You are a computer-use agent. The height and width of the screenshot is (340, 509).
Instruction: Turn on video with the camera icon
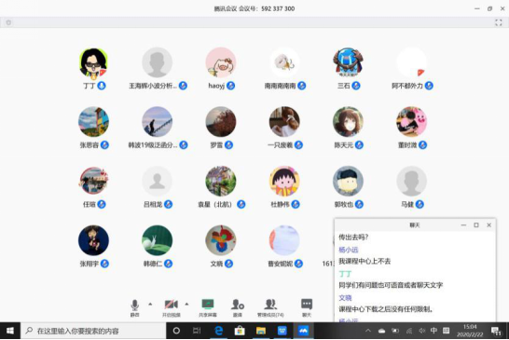[172, 307]
